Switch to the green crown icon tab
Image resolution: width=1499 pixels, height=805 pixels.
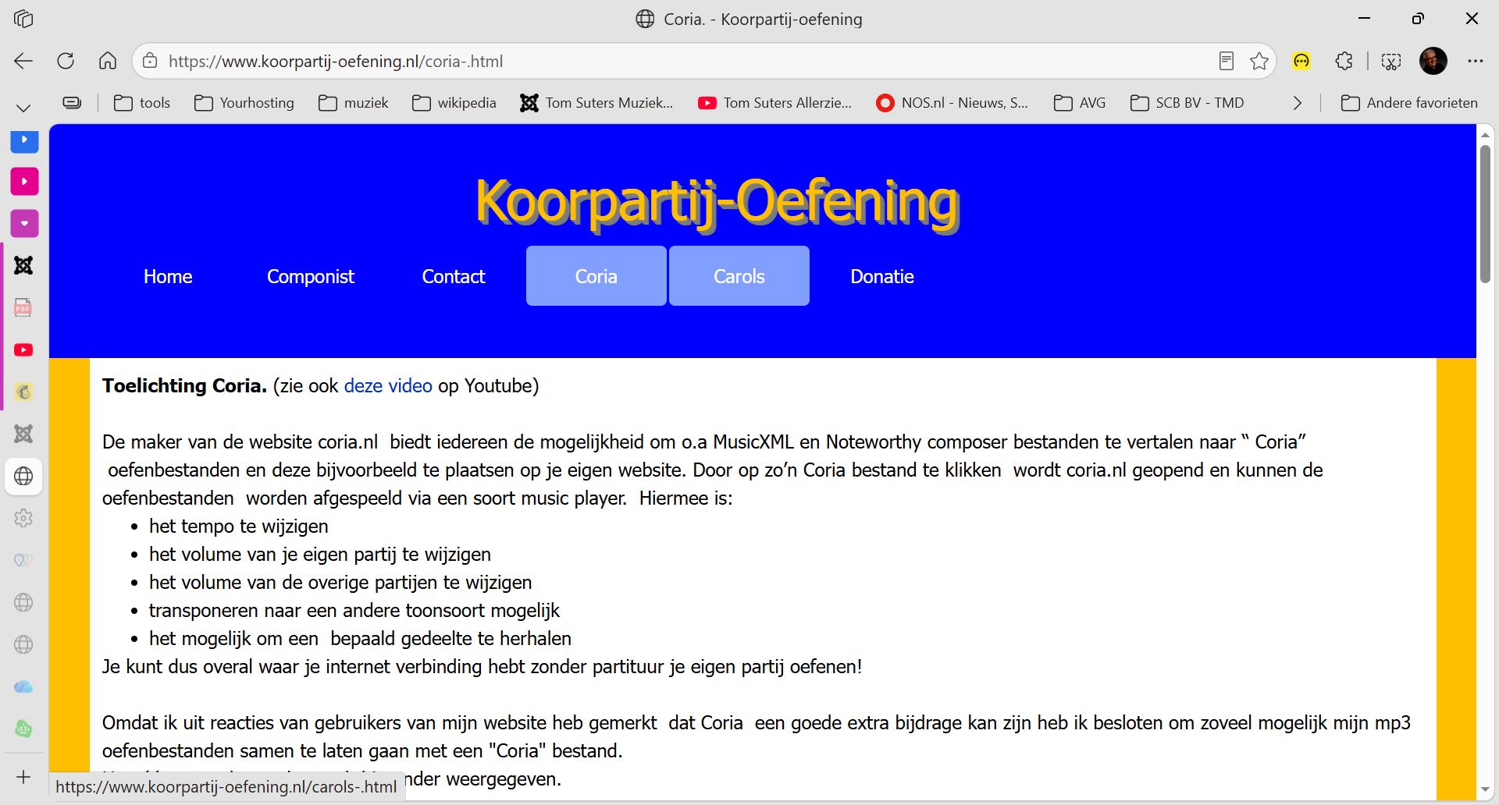click(24, 729)
